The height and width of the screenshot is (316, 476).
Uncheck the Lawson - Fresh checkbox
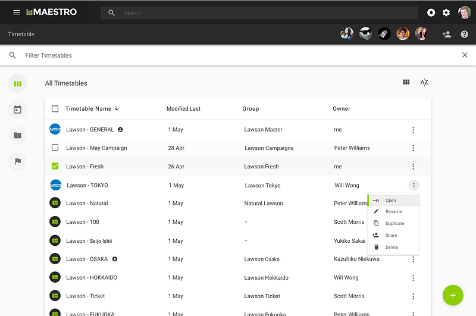click(55, 166)
